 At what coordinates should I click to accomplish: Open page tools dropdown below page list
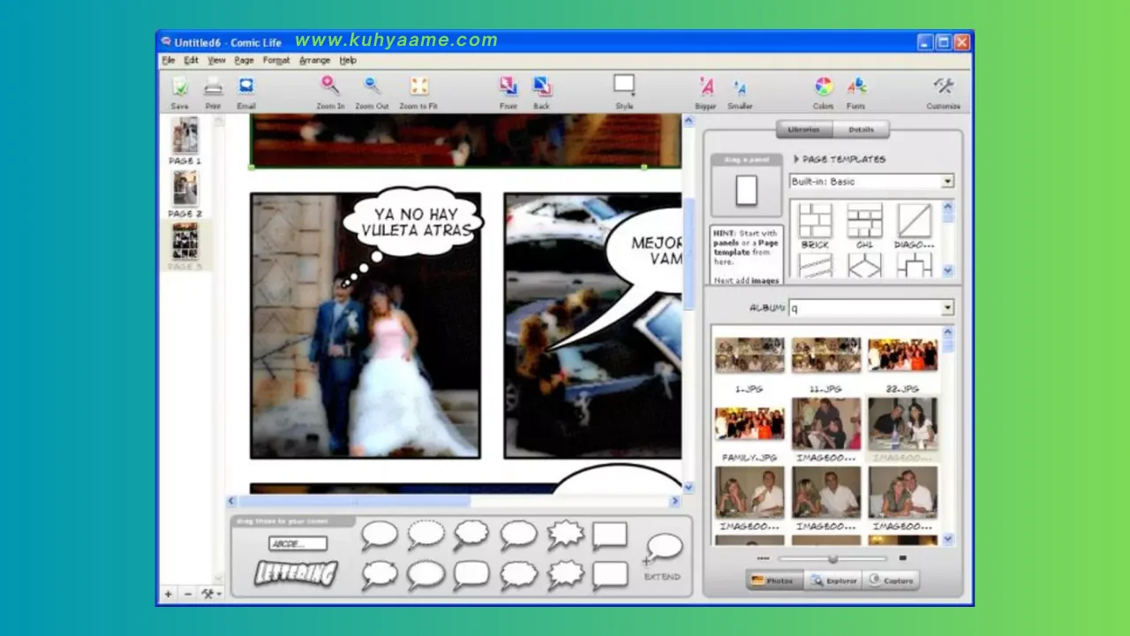(211, 594)
